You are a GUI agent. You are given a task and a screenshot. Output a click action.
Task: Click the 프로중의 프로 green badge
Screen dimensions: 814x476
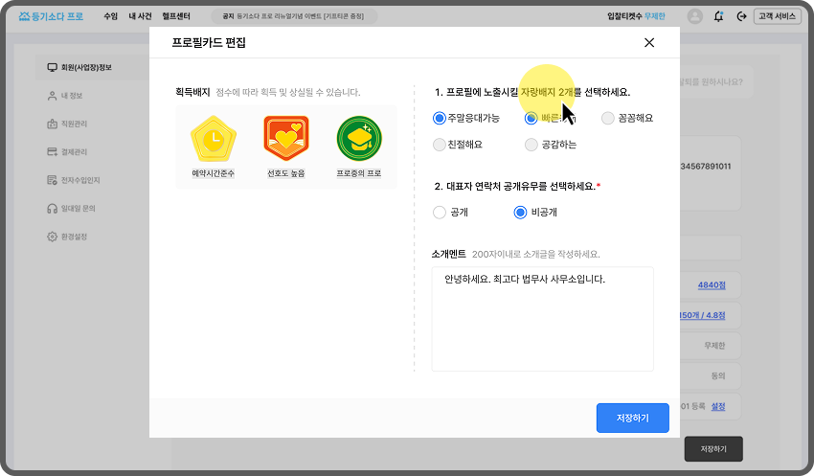tap(359, 139)
